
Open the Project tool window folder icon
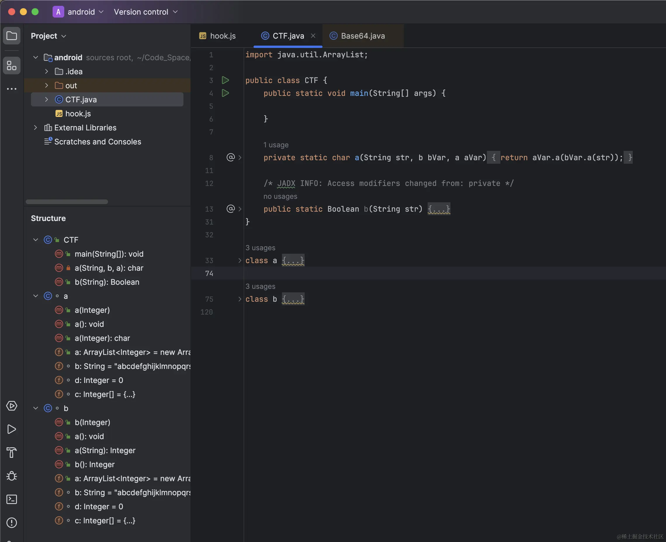(x=12, y=36)
